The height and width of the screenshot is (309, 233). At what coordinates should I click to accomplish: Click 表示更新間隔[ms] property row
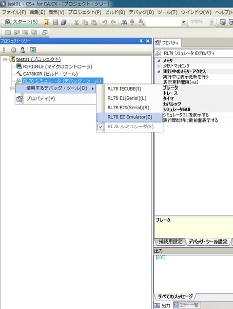coord(181,82)
